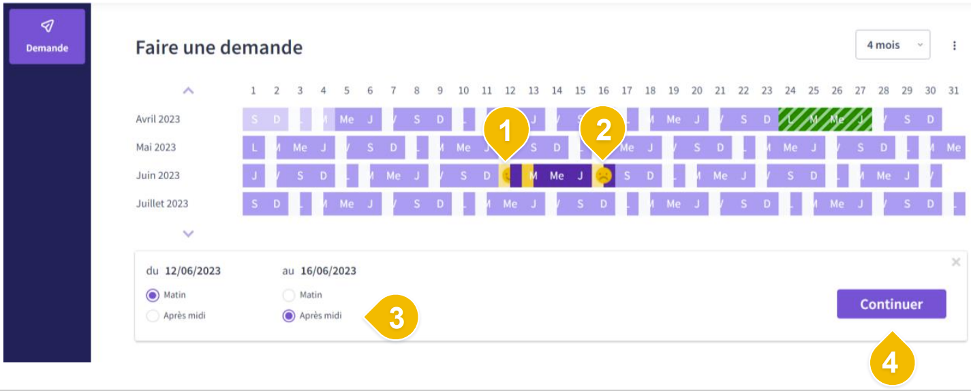The image size is (971, 391).
Task: Click the Mai 2023 row label
Action: (x=156, y=147)
